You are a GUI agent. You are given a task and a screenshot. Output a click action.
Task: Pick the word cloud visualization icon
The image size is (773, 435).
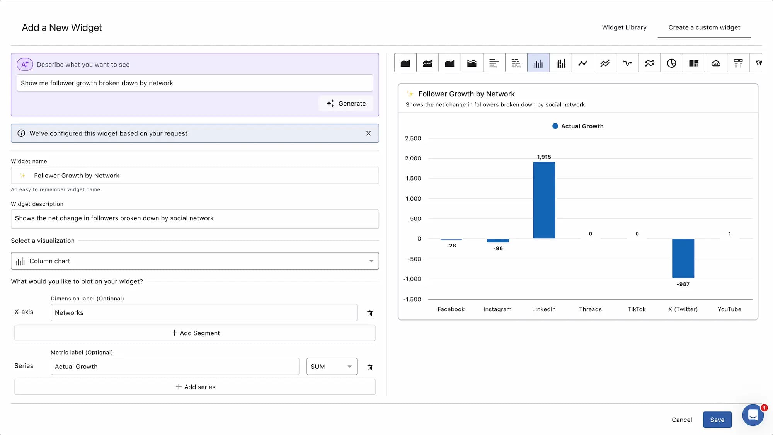pos(716,63)
